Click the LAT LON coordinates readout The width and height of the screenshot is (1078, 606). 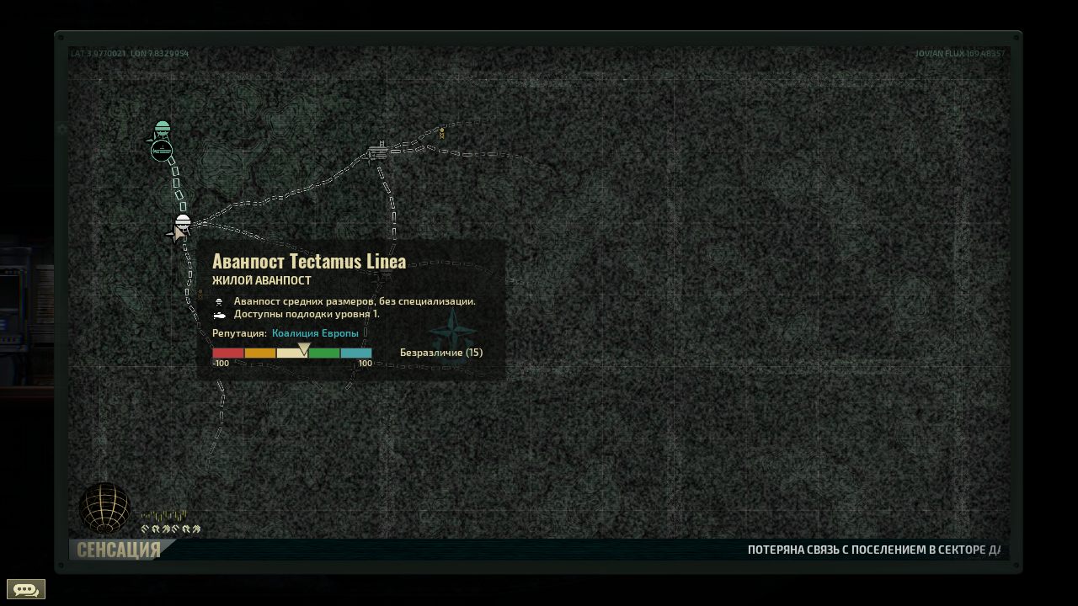(130, 54)
